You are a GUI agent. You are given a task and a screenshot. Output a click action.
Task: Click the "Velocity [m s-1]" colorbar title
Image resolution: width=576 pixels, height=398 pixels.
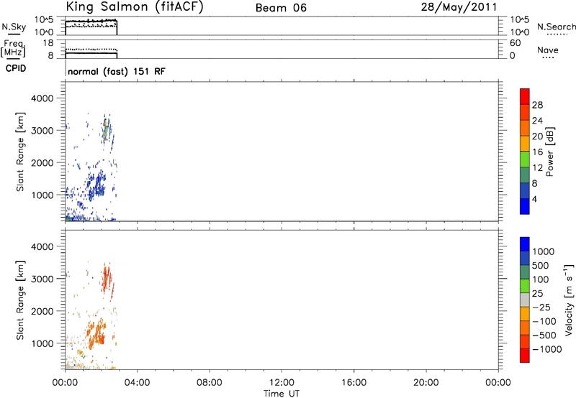click(x=569, y=300)
